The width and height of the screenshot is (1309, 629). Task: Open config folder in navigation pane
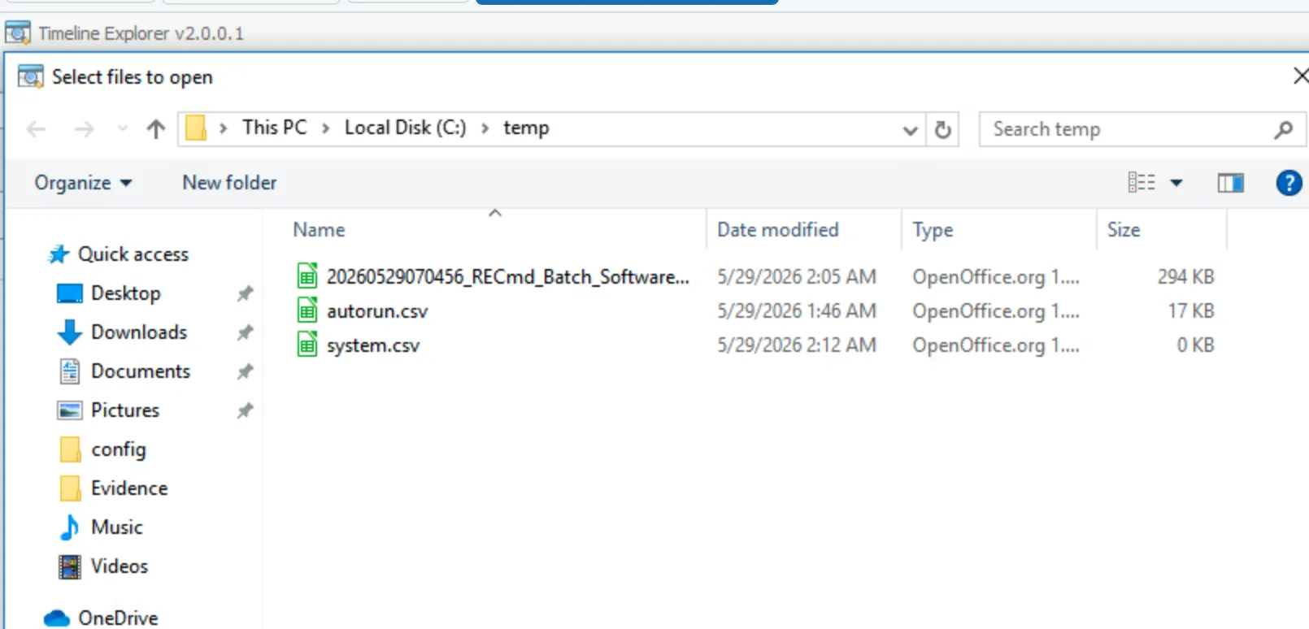[x=119, y=449]
